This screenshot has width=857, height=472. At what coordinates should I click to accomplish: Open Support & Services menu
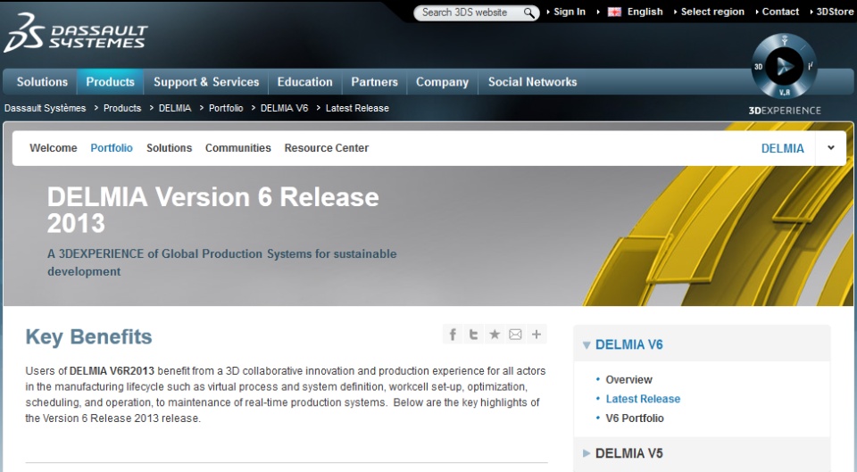coord(206,82)
